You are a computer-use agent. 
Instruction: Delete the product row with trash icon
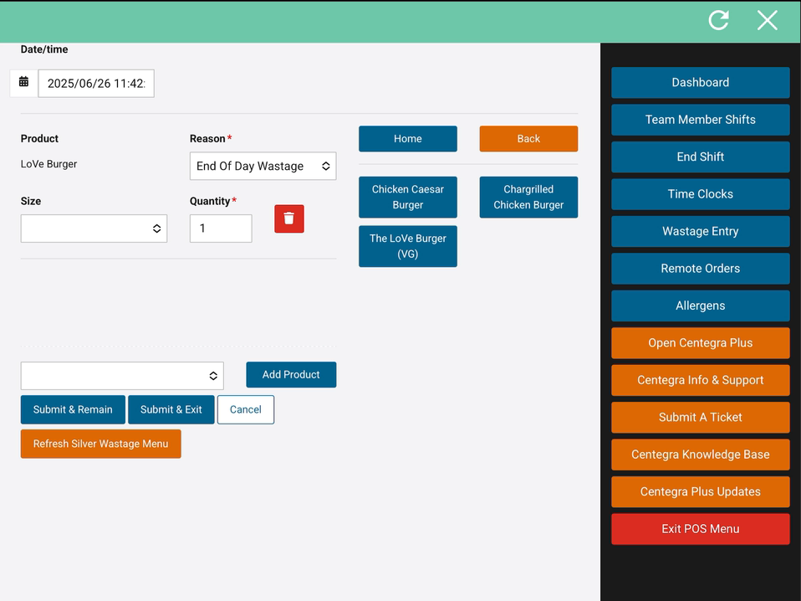click(288, 218)
